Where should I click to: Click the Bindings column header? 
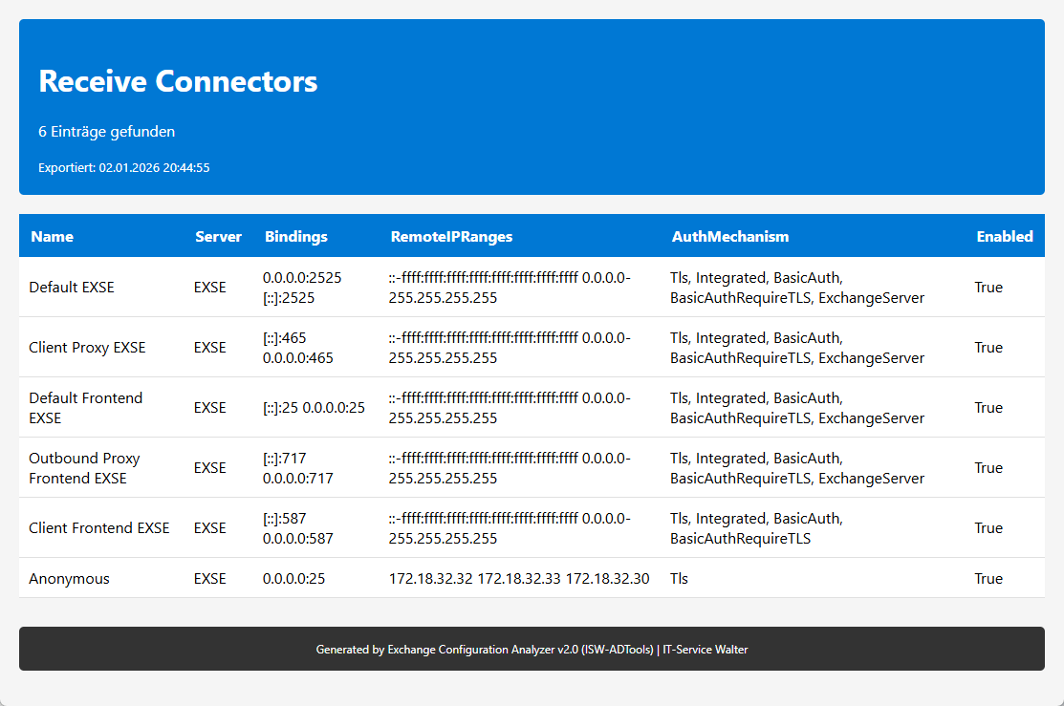295,237
